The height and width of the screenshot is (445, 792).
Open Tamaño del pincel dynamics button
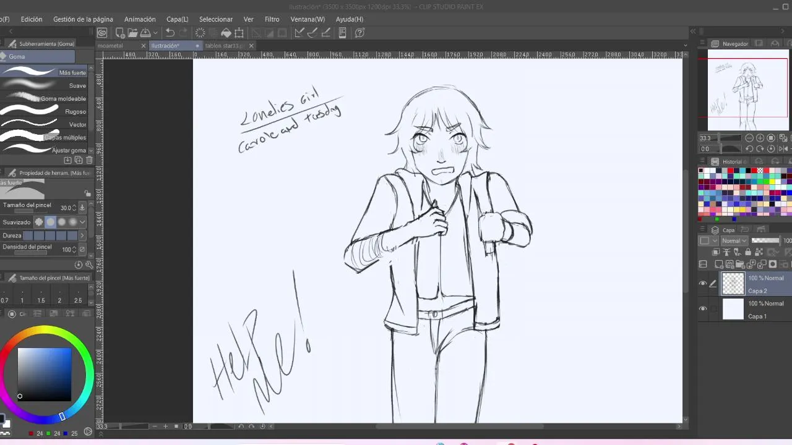click(82, 208)
